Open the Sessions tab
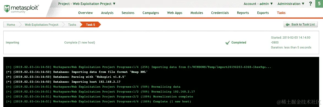Screen dimensions: 323x107 click(x=128, y=13)
